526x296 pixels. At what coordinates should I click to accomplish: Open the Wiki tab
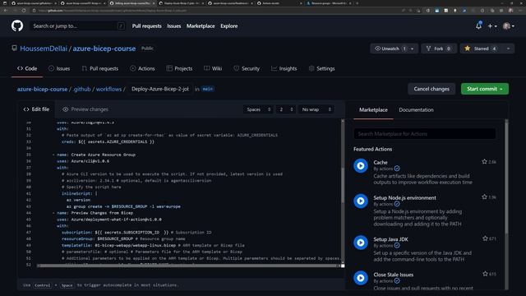[x=213, y=68]
